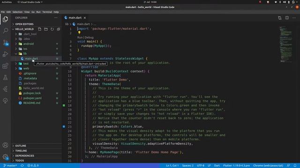Expand the android folder
The image size is (300, 168).
click(28, 44)
